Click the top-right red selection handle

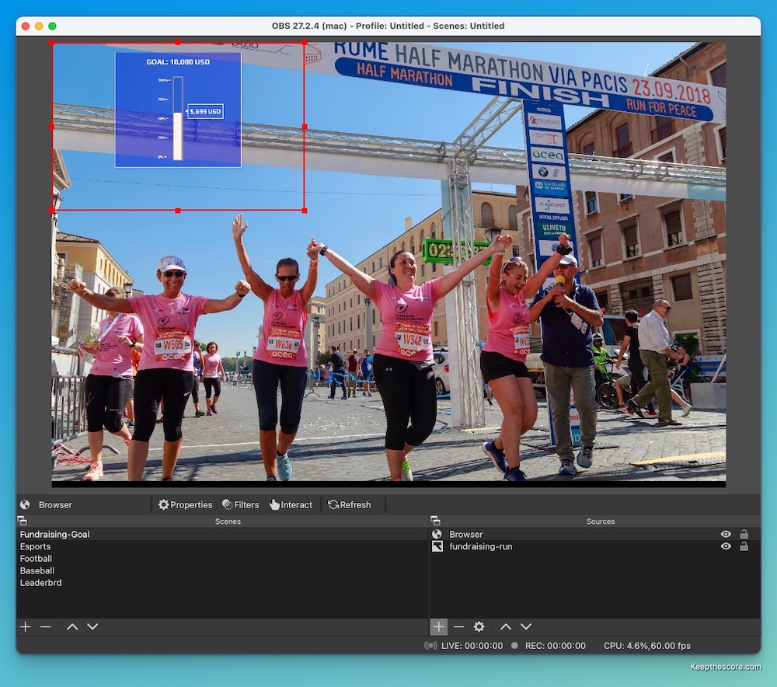tap(305, 43)
